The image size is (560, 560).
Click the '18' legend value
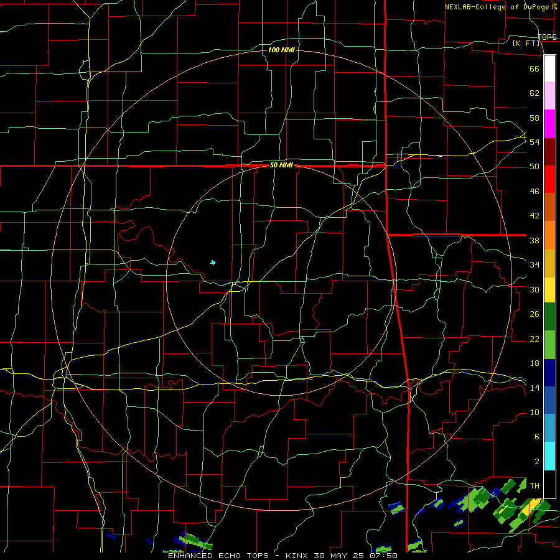coord(534,363)
